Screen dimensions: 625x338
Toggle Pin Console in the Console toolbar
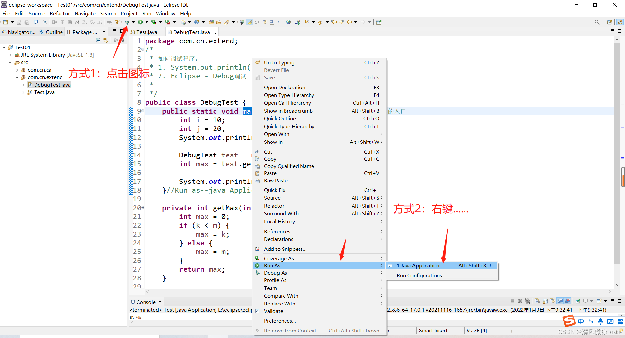pyautogui.click(x=578, y=301)
